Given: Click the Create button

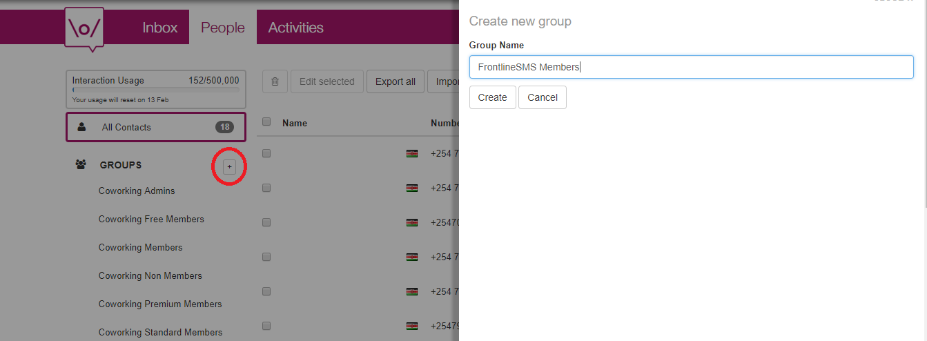Looking at the screenshot, I should click(x=492, y=97).
